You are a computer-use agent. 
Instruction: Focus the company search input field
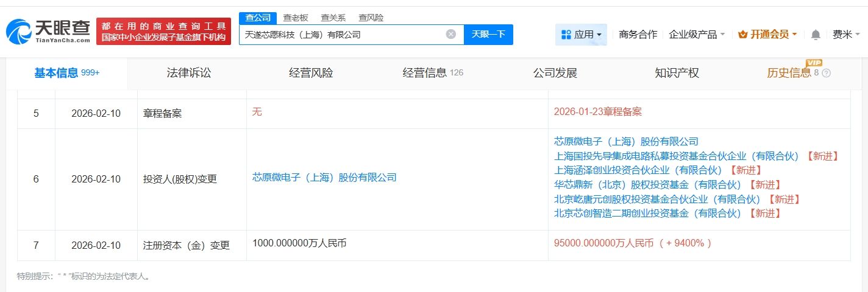[x=351, y=35]
